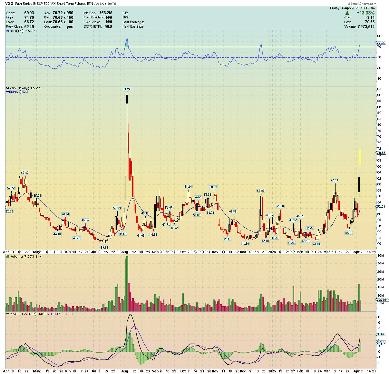Click the 35M volume axis label

tap(380, 256)
